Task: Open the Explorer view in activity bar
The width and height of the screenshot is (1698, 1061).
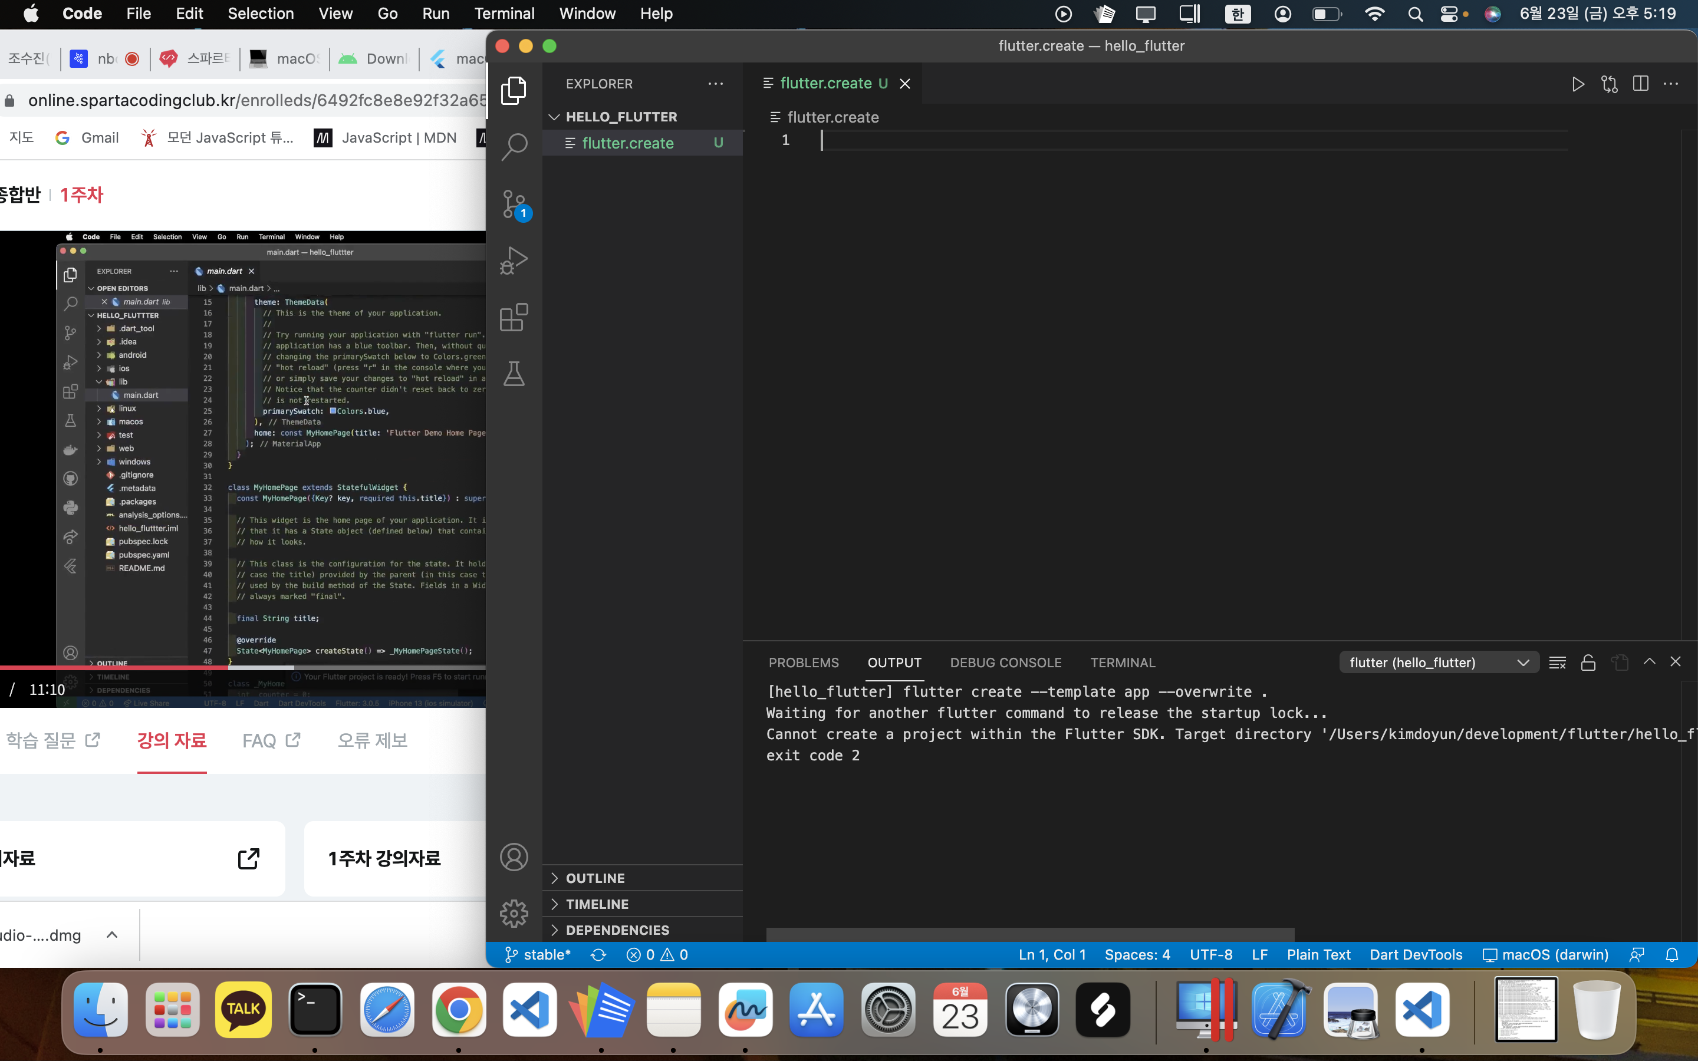Action: point(514,91)
